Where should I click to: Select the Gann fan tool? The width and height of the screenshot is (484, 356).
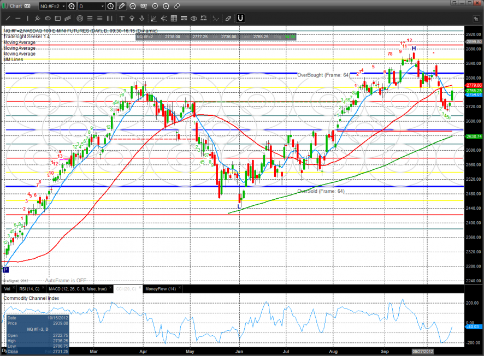click(154, 19)
